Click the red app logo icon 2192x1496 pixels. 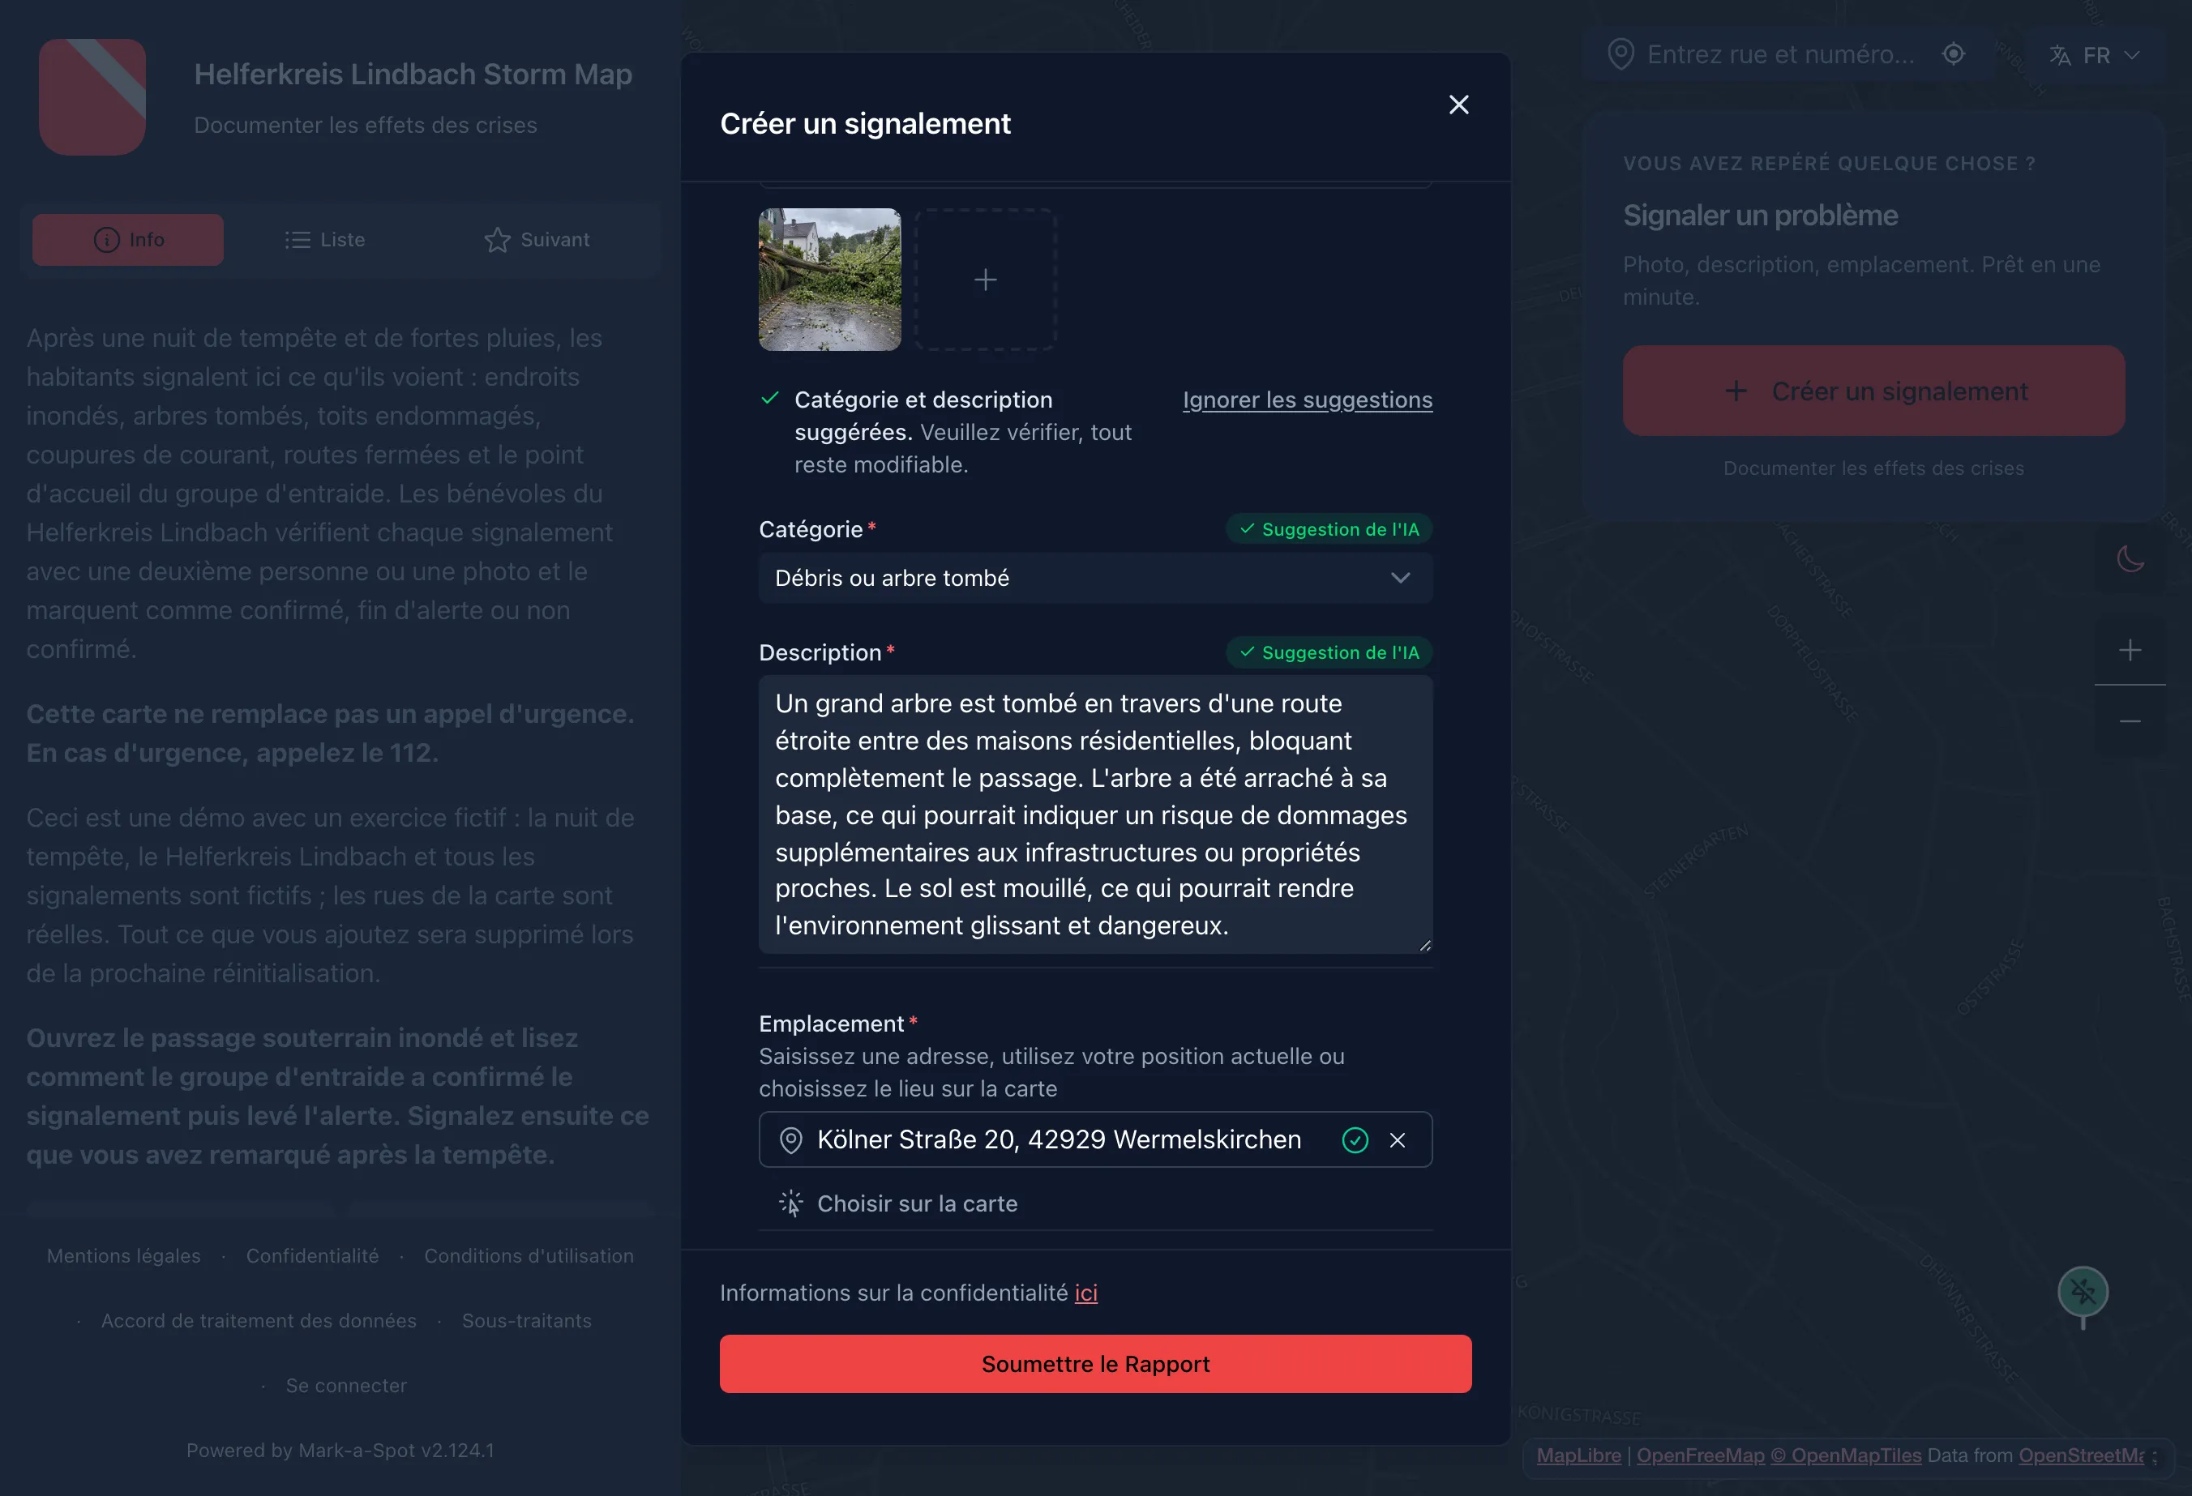[92, 97]
